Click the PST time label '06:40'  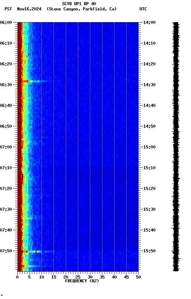click(6, 106)
